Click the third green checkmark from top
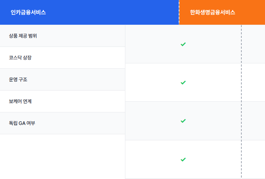This screenshot has height=179, width=265. click(183, 121)
